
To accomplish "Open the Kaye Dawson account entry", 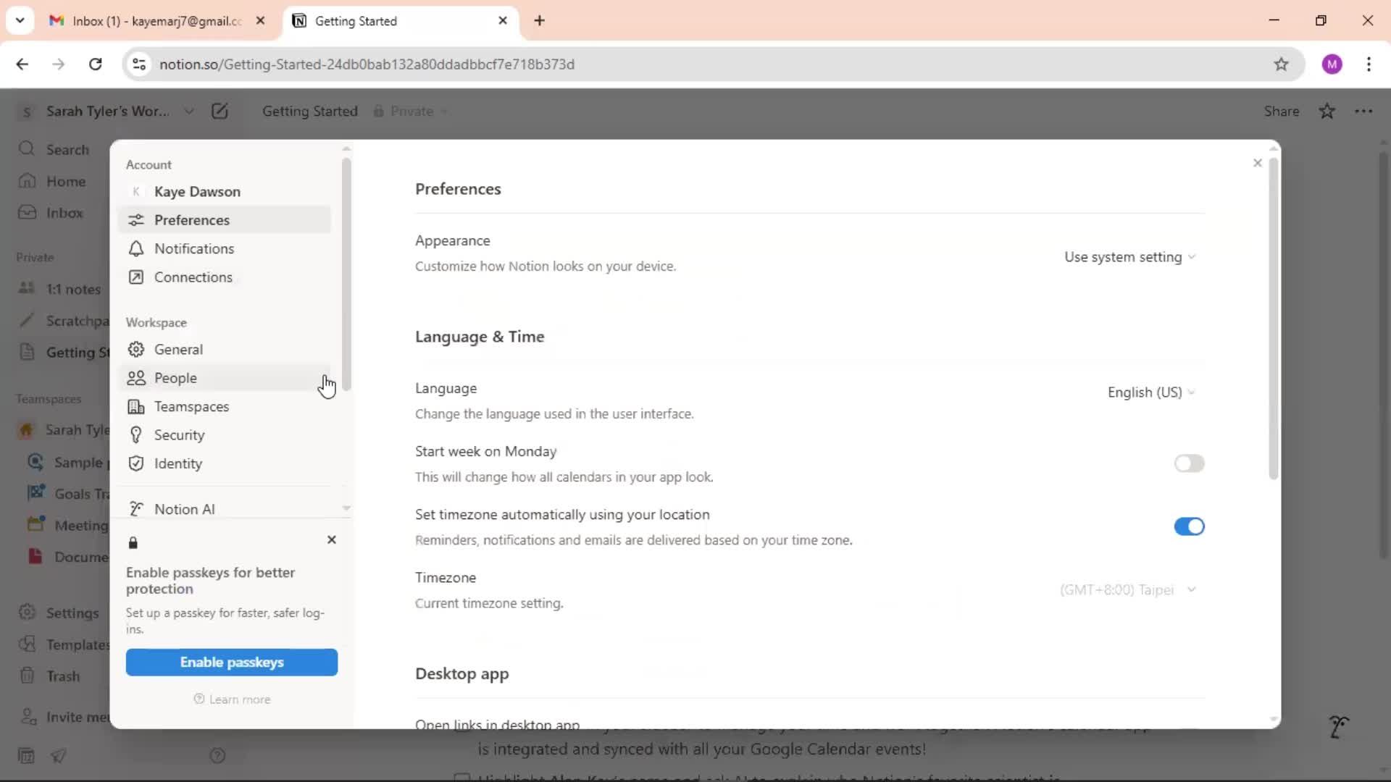I will tap(224, 191).
